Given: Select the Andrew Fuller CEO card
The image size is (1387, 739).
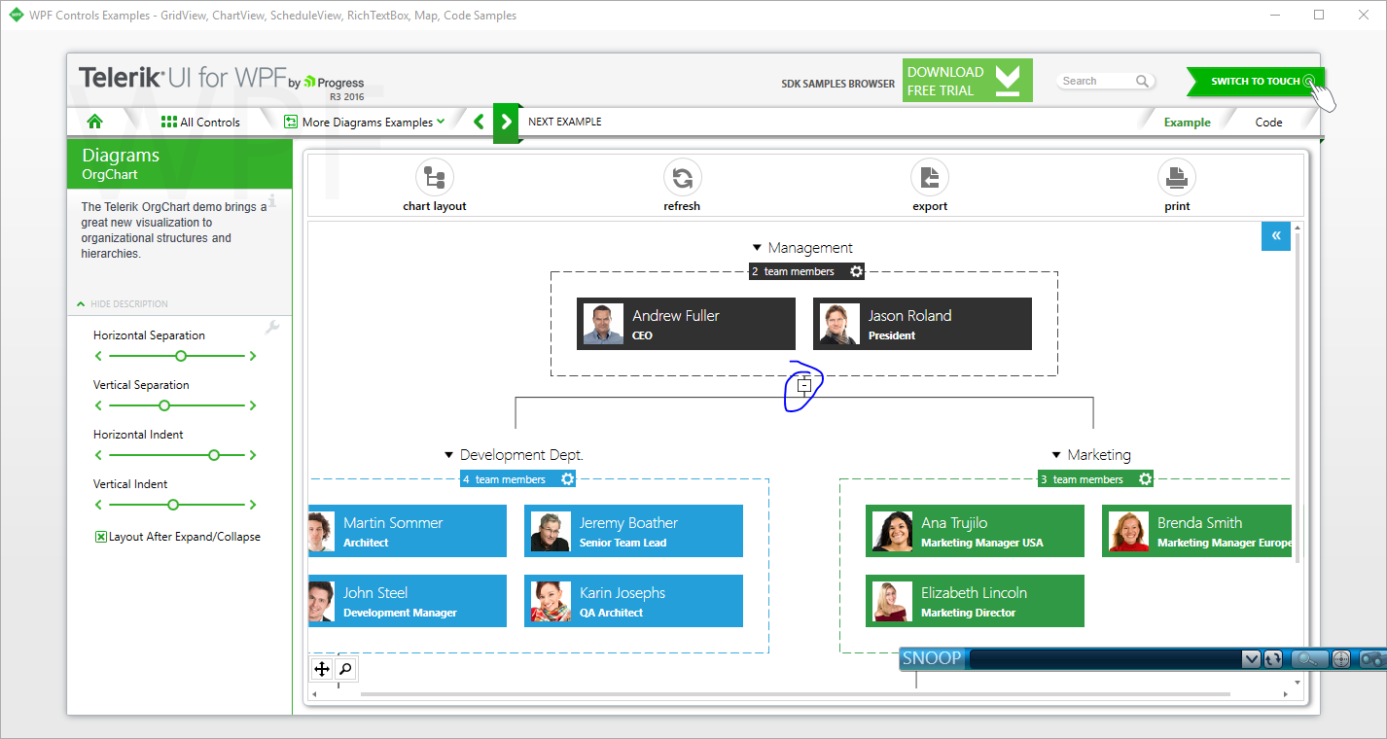Looking at the screenshot, I should coord(686,324).
